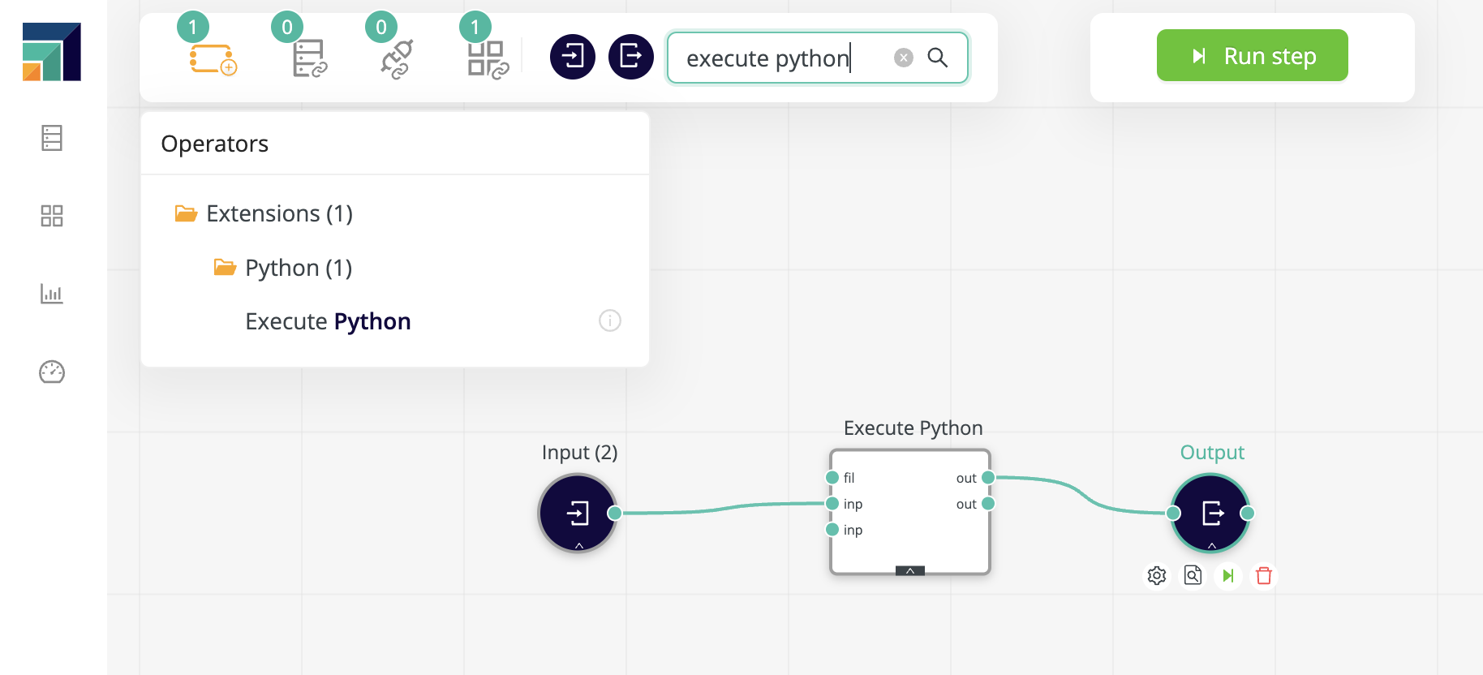Screen dimensions: 1483x675
Task: Click the Execute Python node label
Action: pos(913,428)
